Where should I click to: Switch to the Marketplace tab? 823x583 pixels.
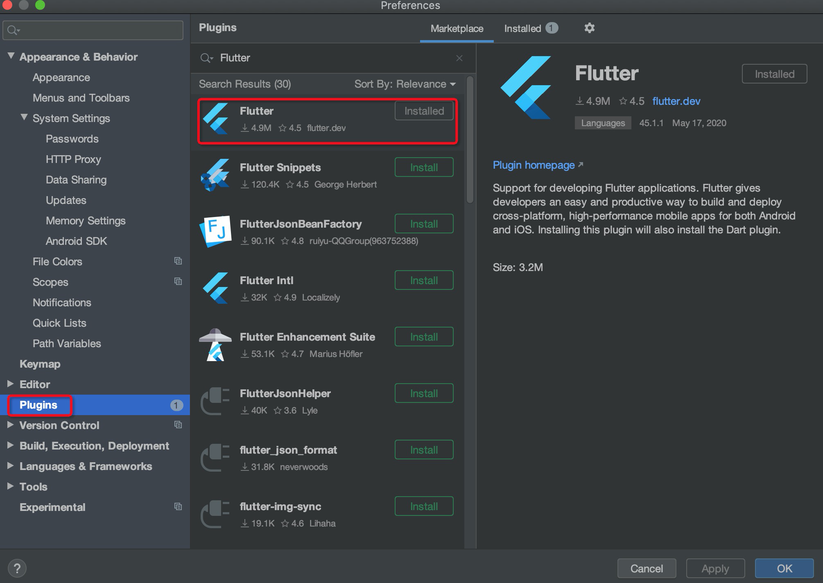[457, 28]
